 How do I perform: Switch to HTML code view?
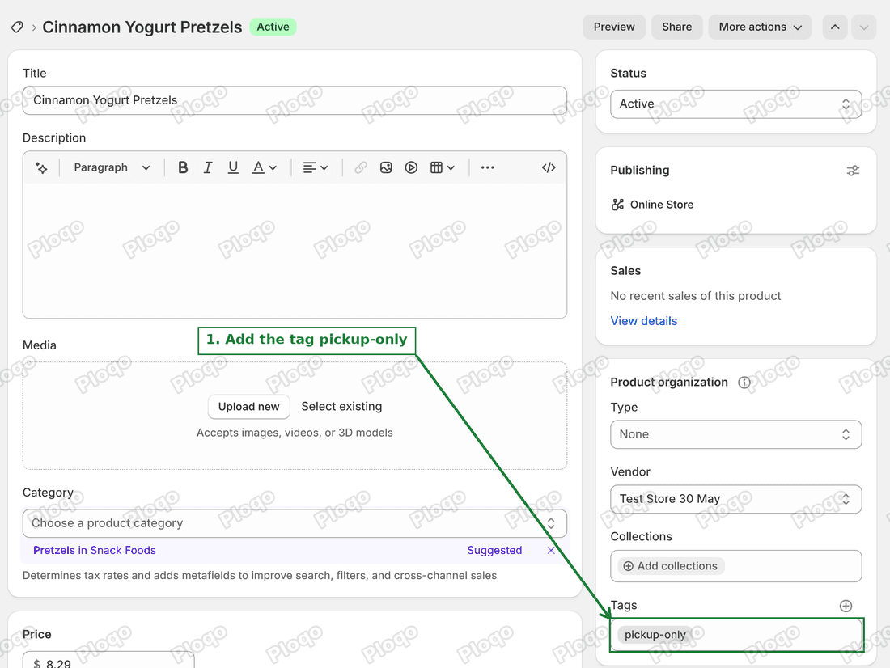point(549,167)
